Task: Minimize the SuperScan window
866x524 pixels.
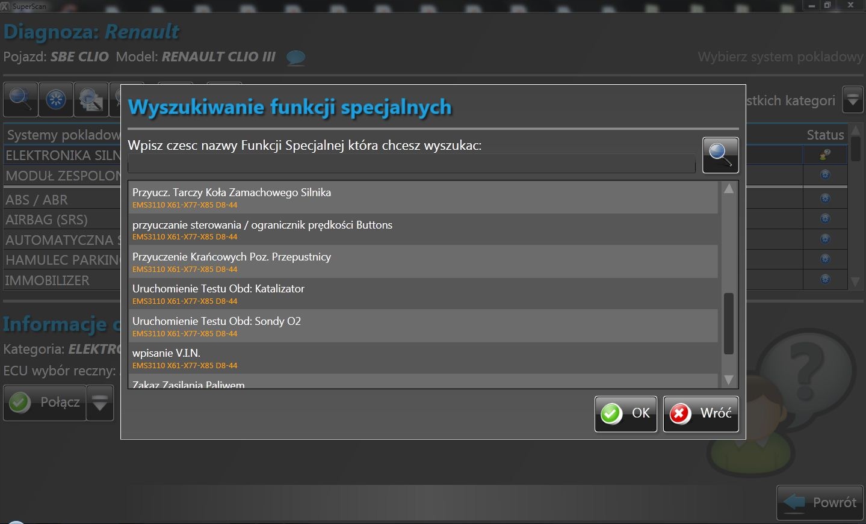Action: coord(812,5)
